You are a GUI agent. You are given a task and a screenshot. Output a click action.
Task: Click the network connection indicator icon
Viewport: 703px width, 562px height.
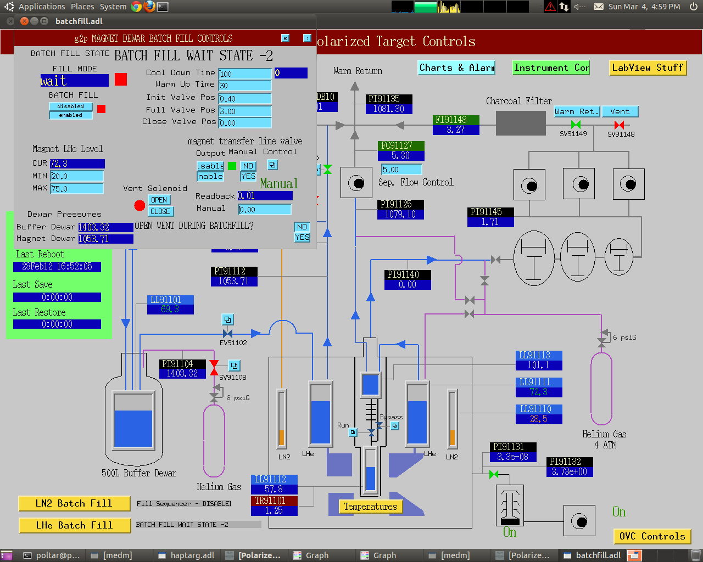pyautogui.click(x=564, y=7)
